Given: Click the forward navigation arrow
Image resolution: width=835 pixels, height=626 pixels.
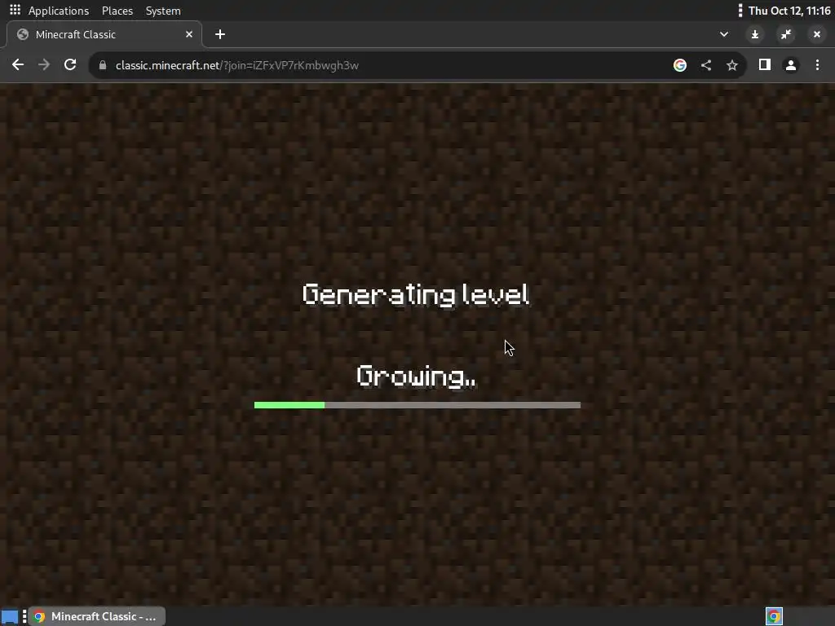Looking at the screenshot, I should point(44,65).
